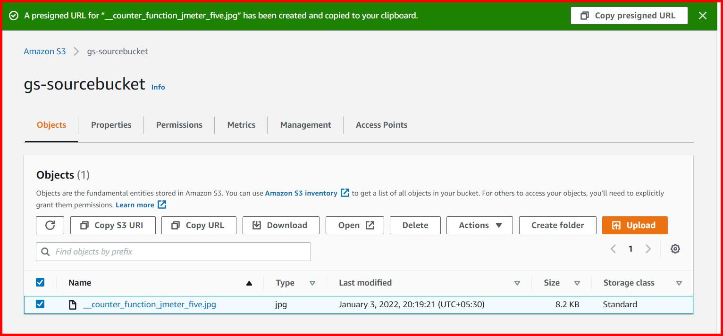Viewport: 723px width, 336px height.
Task: Open the object in a new tab
Action: coord(354,225)
